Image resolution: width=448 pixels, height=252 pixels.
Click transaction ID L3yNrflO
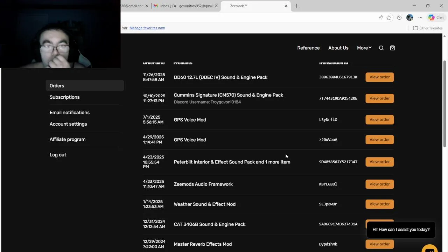[328, 120]
